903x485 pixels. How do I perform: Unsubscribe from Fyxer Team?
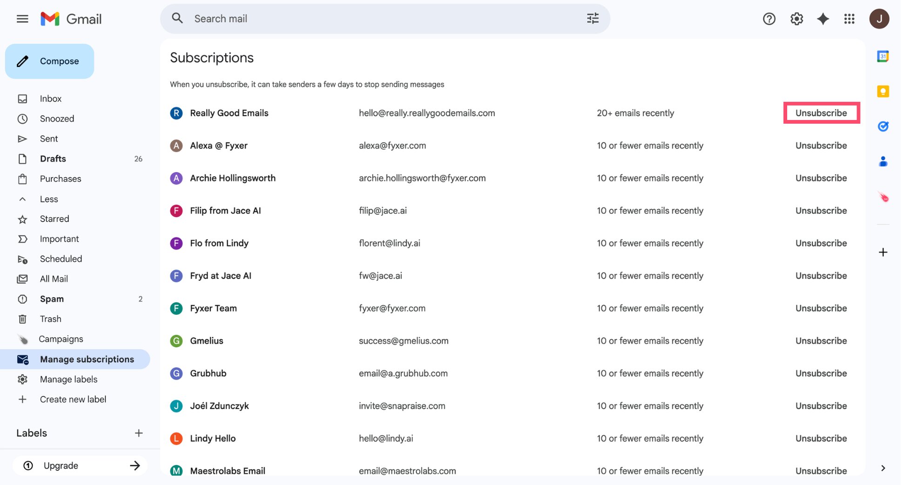[x=821, y=308]
